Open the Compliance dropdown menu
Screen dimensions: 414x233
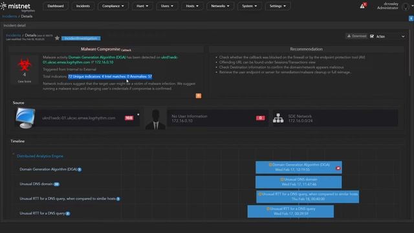113,6
